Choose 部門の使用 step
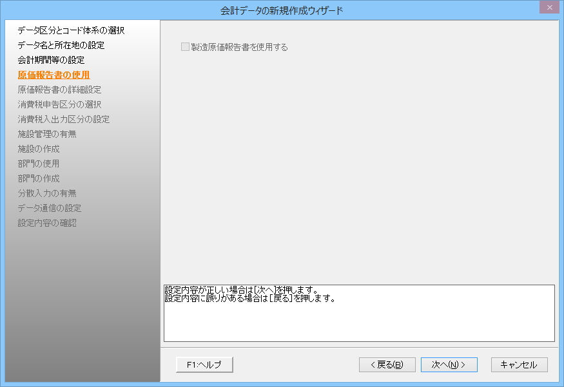The width and height of the screenshot is (564, 387). tap(39, 164)
